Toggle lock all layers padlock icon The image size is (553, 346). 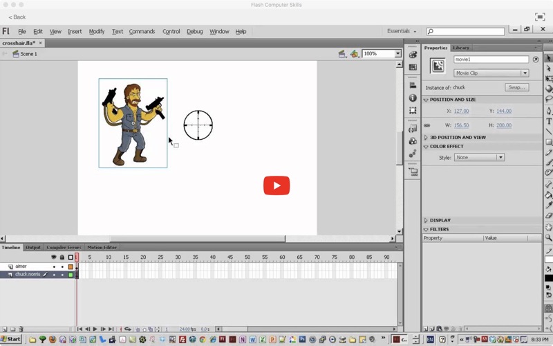(62, 257)
